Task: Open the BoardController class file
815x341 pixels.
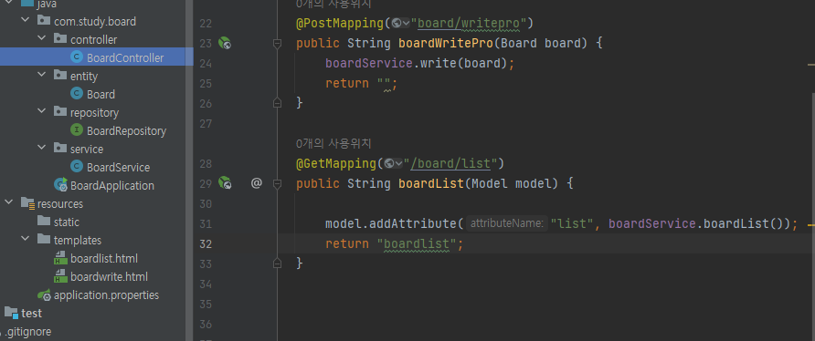Action: coord(125,57)
